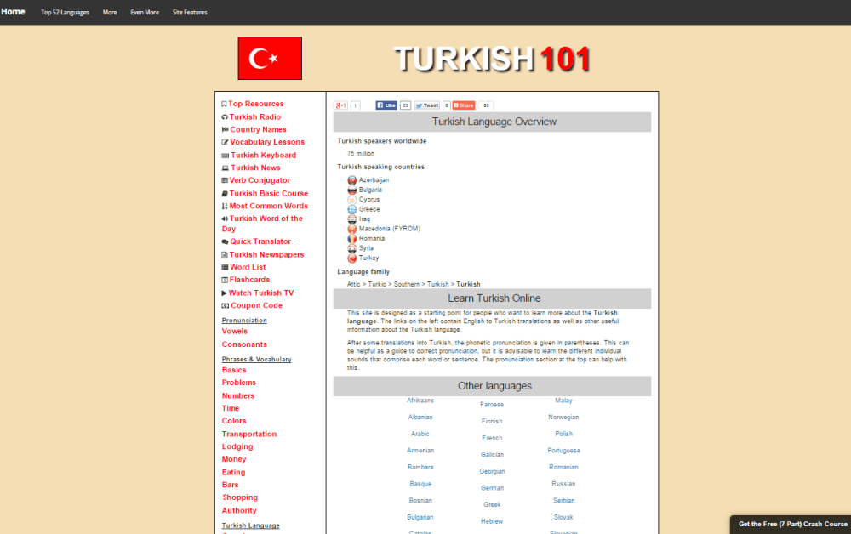Viewport: 851px width, 534px height.
Task: Select Greek in Other languages
Action: pyautogui.click(x=492, y=505)
